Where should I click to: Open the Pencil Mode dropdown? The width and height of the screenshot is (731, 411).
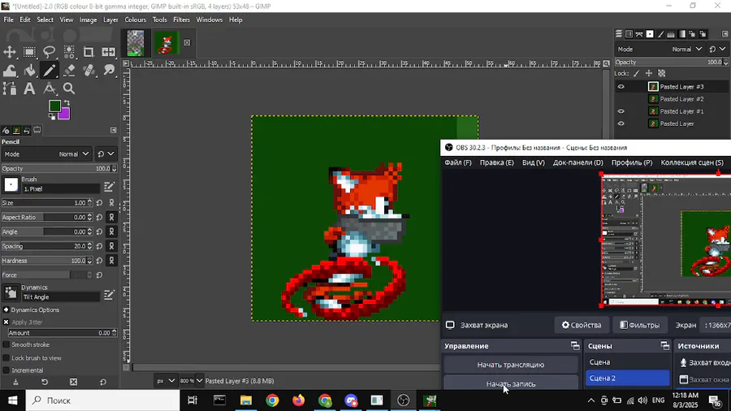[x=45, y=154]
